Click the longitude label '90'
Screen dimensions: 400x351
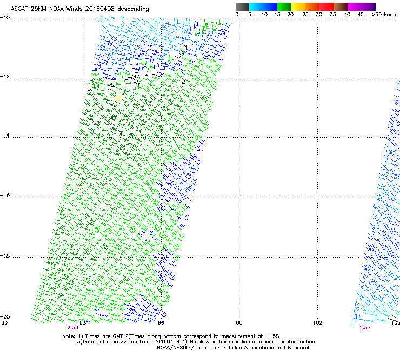click(4, 323)
